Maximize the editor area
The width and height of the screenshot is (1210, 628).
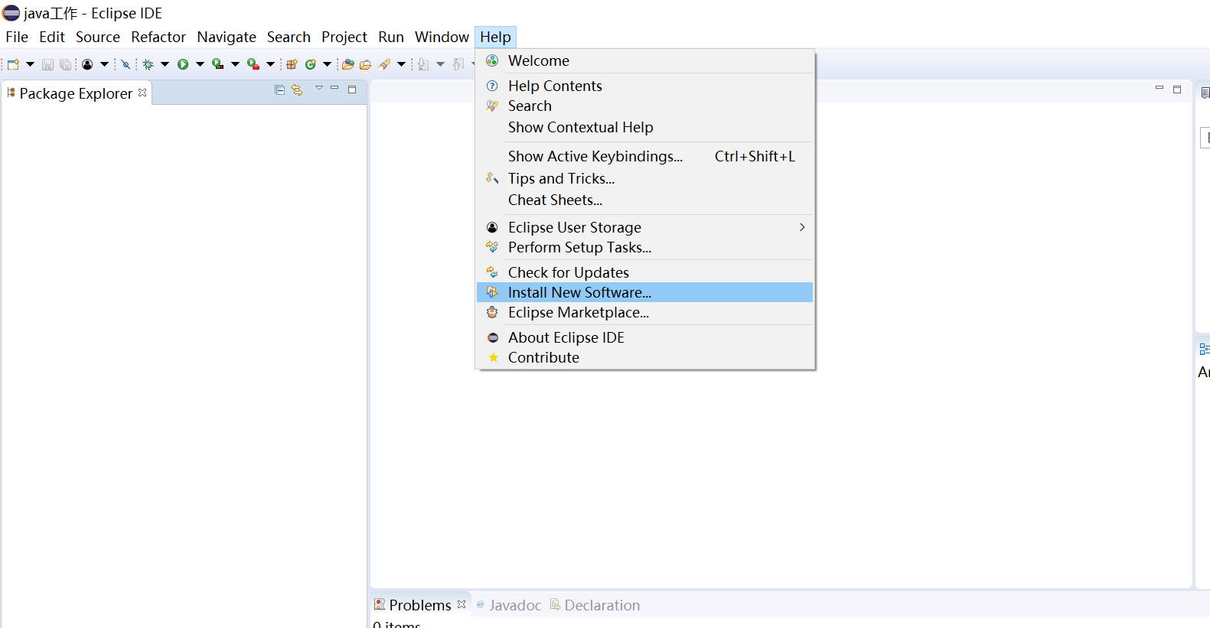1177,89
